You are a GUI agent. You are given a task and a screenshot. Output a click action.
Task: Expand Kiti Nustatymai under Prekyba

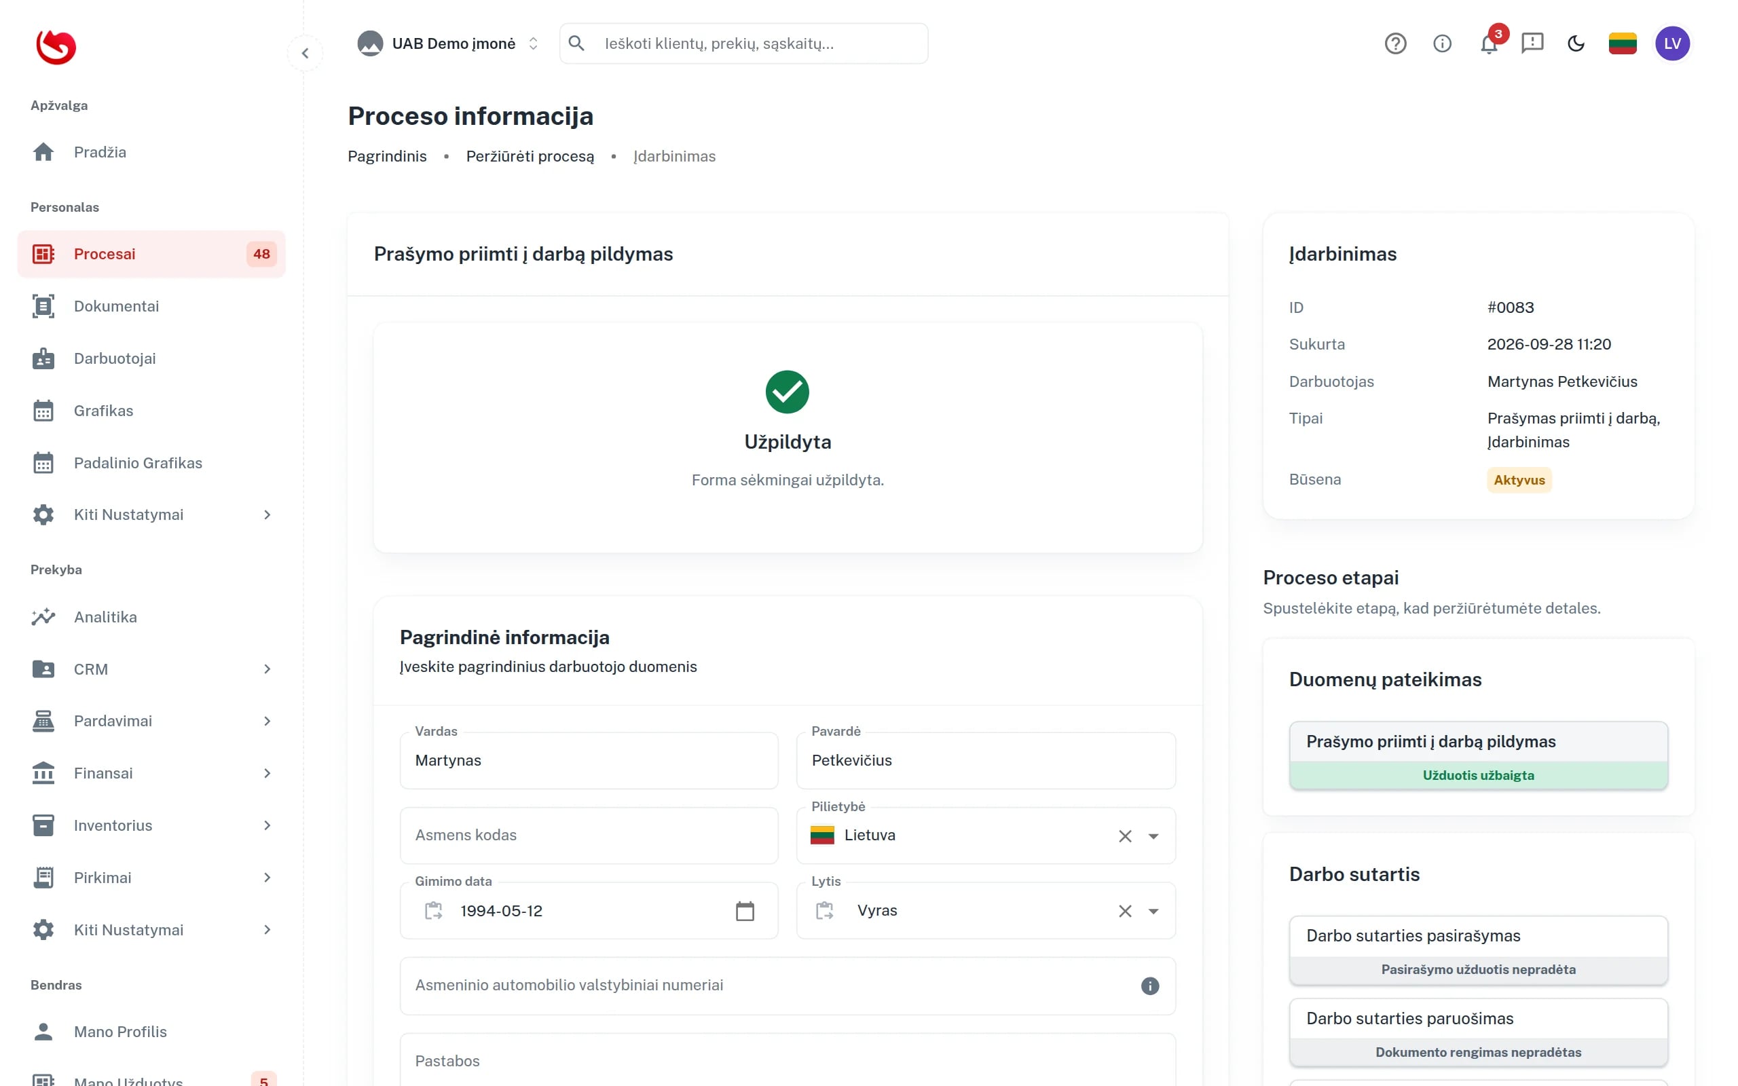(151, 930)
